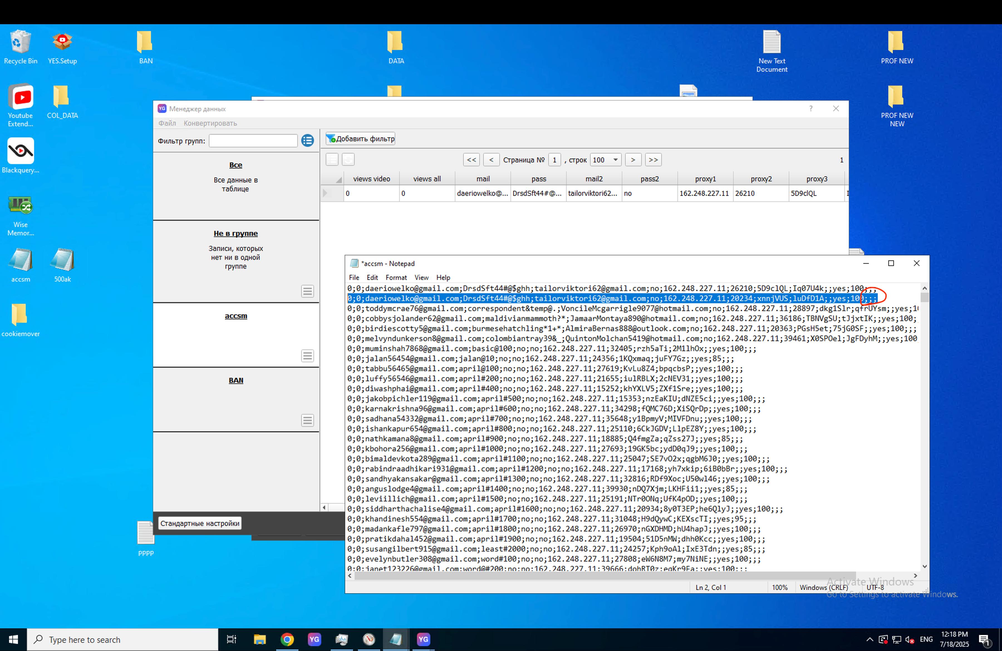Click the Chrome icon on taskbar
This screenshot has width=1002, height=651.
coord(287,639)
